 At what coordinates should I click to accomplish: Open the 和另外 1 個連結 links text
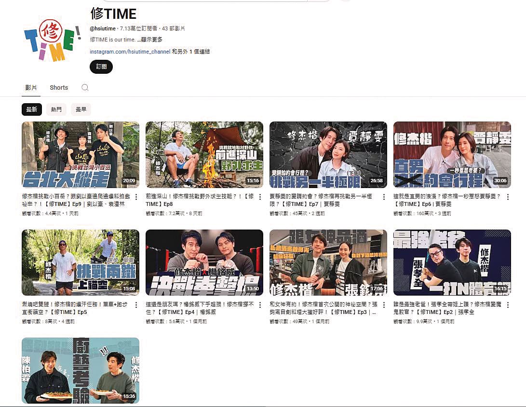tap(191, 52)
